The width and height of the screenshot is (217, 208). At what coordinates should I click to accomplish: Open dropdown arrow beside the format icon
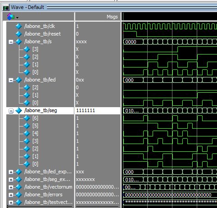pos(18,18)
